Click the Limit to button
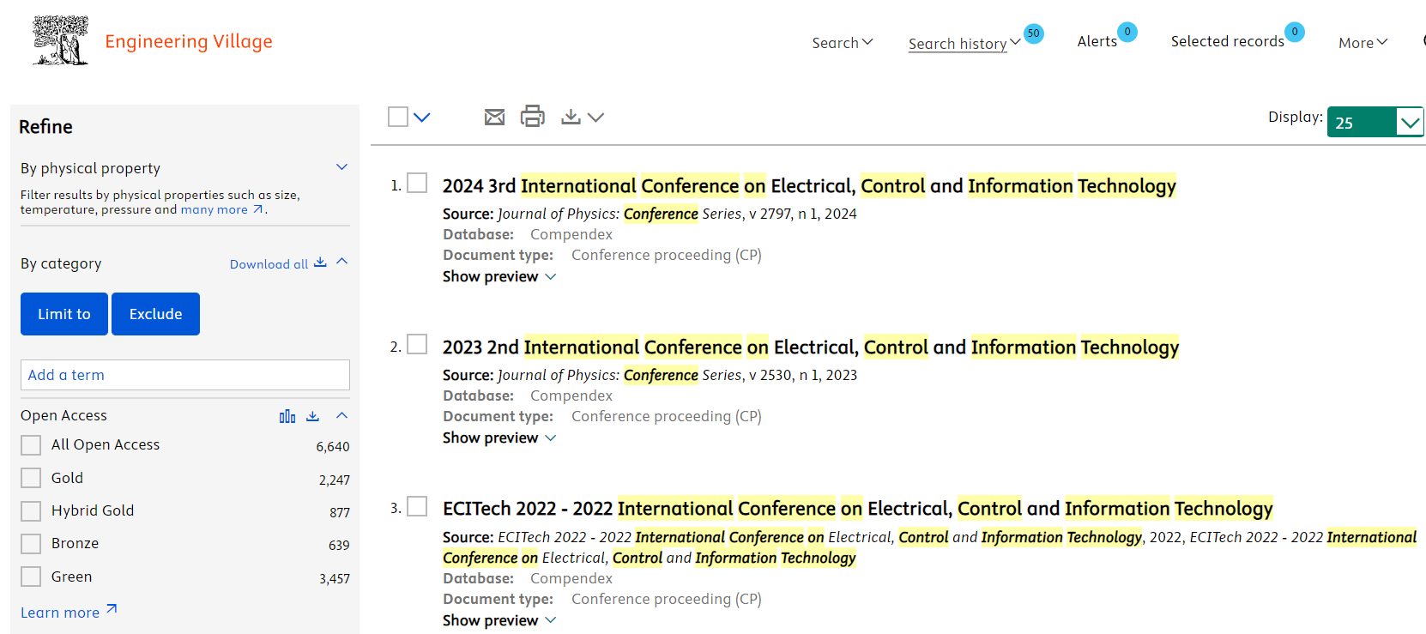Screen dimensions: 1426x634 (x=64, y=314)
